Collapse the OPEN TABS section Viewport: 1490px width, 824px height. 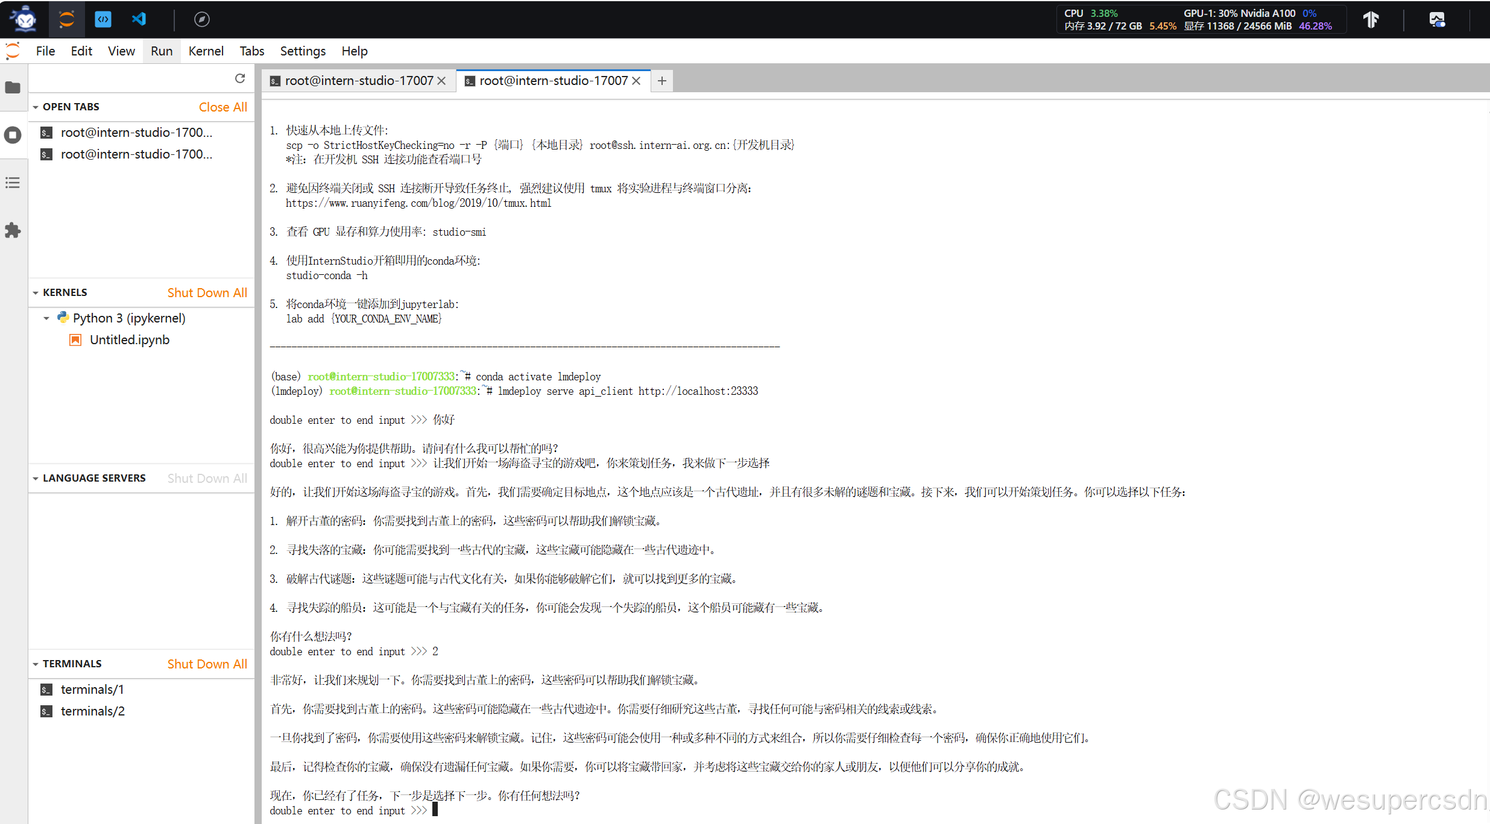[36, 107]
